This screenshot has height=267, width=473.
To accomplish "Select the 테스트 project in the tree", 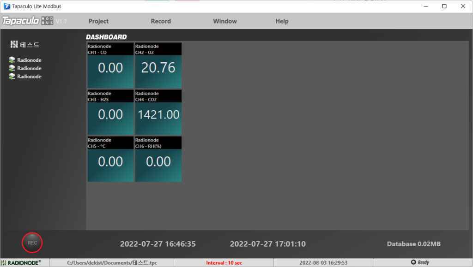I will point(30,45).
